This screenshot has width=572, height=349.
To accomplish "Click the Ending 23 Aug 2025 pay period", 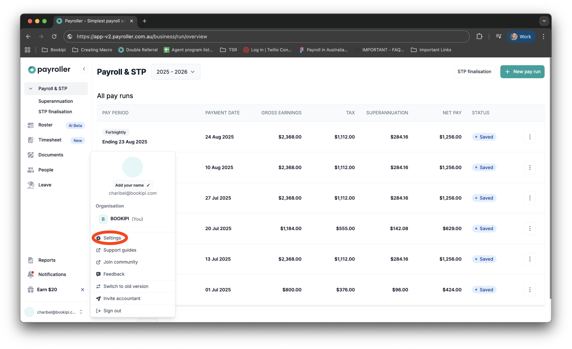I will coord(125,142).
